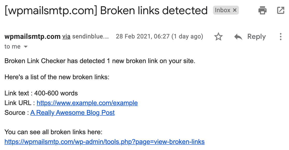Viewport: 289px width, 150px height.
Task: Open the example.com broken link URL
Action: click(x=87, y=103)
